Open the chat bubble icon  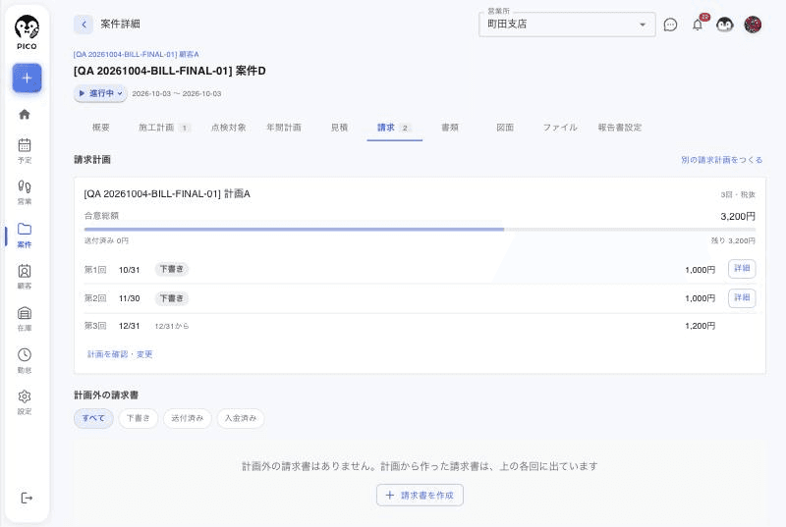pyautogui.click(x=670, y=25)
